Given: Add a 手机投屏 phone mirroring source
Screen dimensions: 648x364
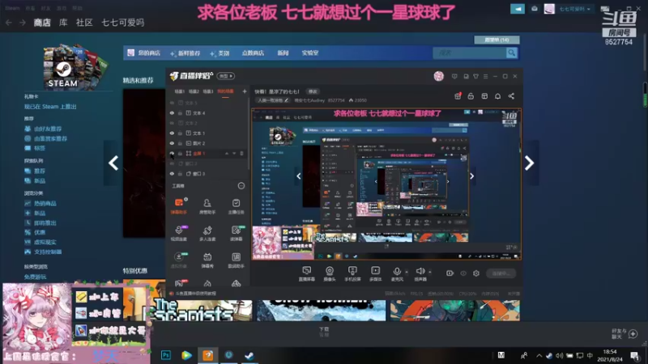Looking at the screenshot, I should coord(352,273).
